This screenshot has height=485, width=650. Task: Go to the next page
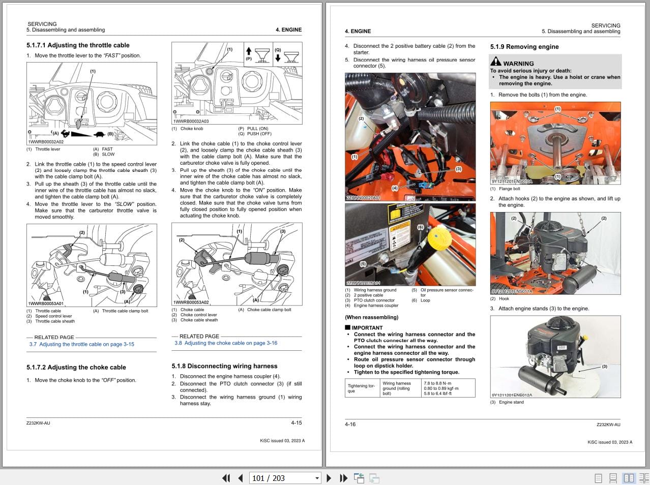[329, 478]
